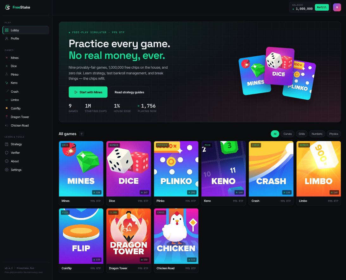Click the Profile person icon
346x280 pixels.
click(x=7, y=39)
